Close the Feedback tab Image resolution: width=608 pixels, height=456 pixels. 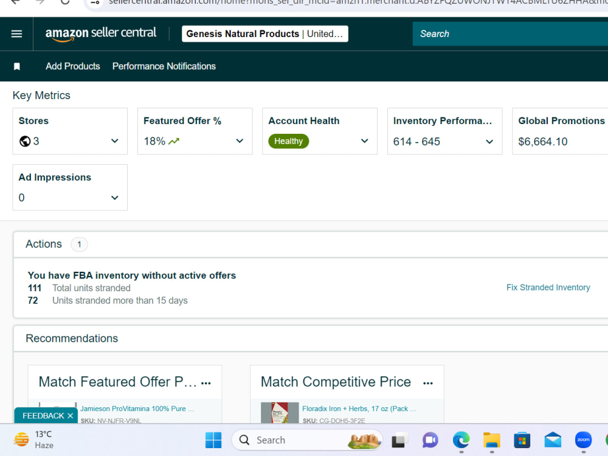pos(70,416)
